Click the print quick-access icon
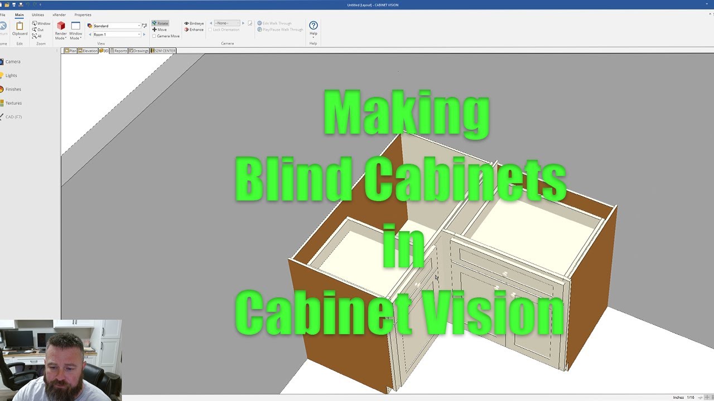Screen dimensions: 714x401 click(x=21, y=4)
